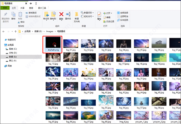Switch to the 查看 (View) ribbon tab
This screenshot has height=124, width=181.
[31, 8]
